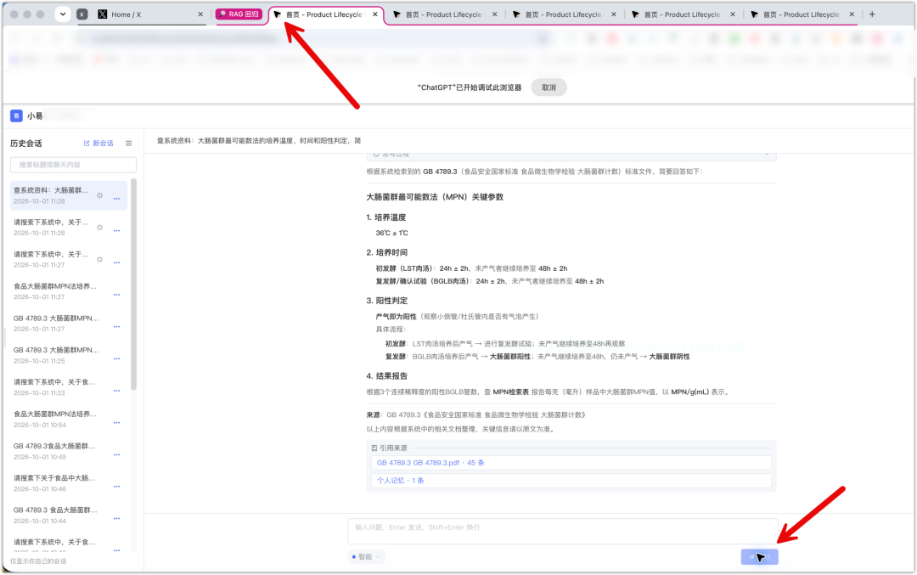
Task: Close the Home / X tab
Action: click(200, 14)
